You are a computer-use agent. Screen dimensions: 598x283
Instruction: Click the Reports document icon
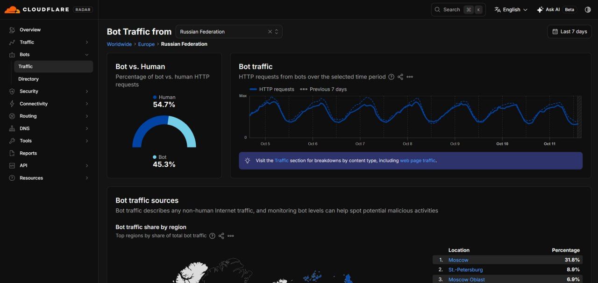[x=12, y=153]
